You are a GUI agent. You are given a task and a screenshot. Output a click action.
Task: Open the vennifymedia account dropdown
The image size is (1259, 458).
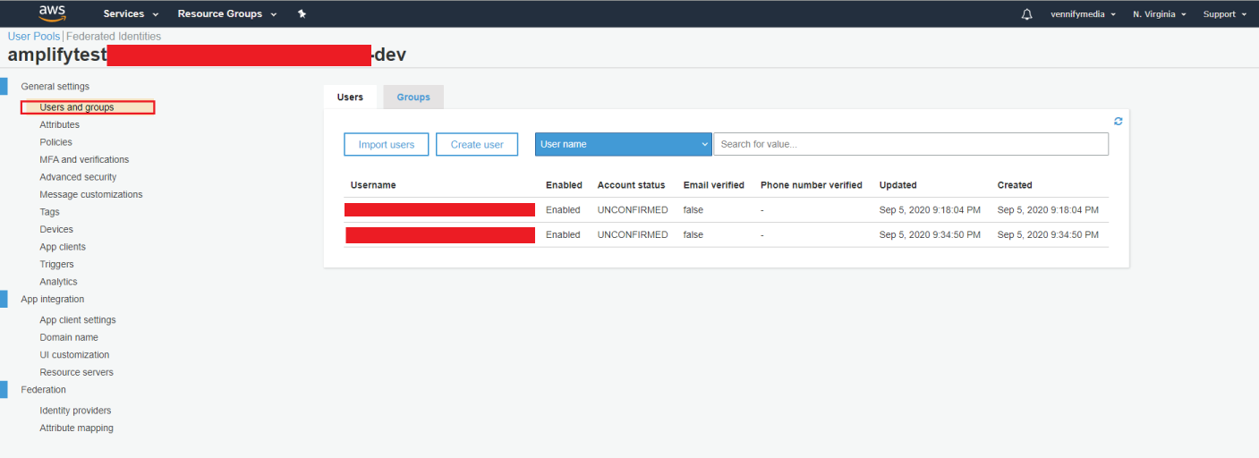pos(1083,14)
